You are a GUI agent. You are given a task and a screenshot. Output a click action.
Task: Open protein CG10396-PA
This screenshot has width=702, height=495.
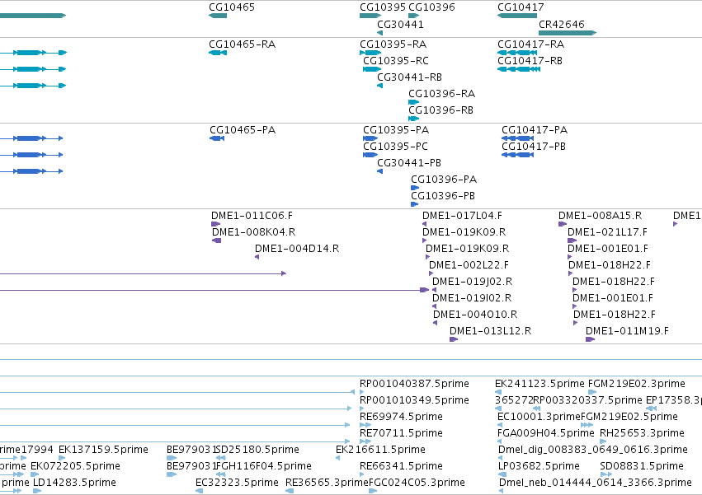pyautogui.click(x=444, y=180)
